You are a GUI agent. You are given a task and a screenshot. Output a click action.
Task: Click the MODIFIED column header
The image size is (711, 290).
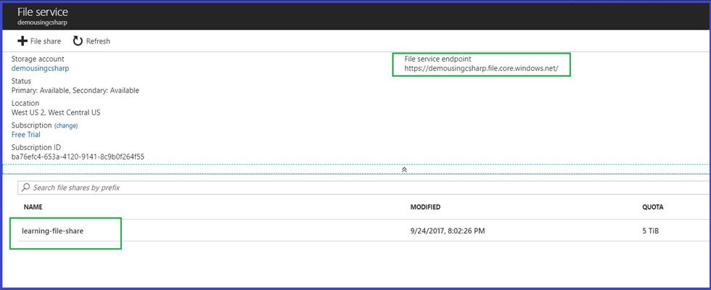point(425,207)
